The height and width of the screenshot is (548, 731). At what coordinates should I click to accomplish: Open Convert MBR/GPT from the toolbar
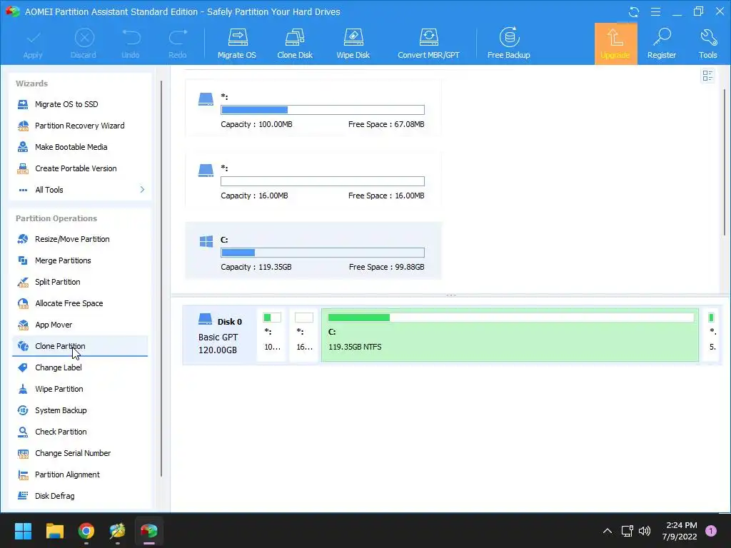coord(428,44)
